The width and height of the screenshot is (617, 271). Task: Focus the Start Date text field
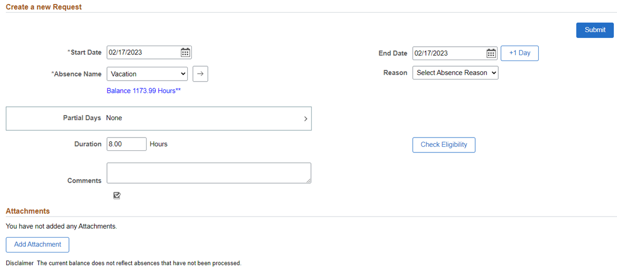pos(143,52)
